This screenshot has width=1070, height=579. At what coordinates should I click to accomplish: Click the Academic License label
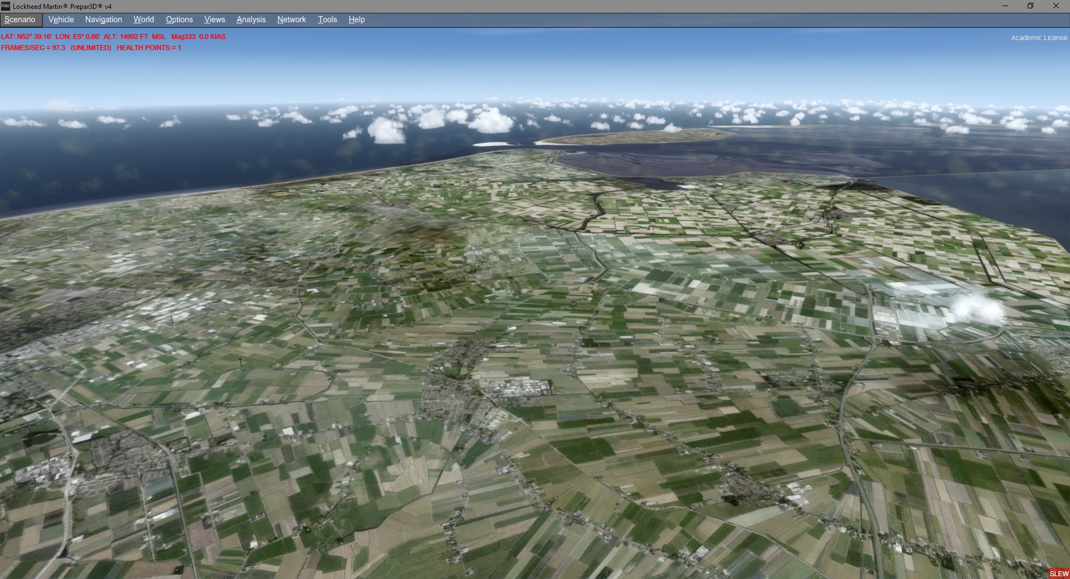[1039, 38]
